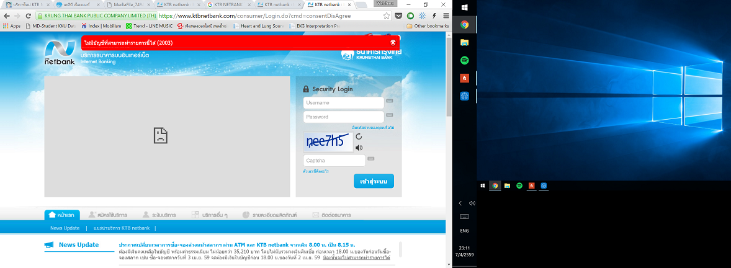Click News Update in blue submenu bar
The height and width of the screenshot is (268, 731).
[x=65, y=228]
